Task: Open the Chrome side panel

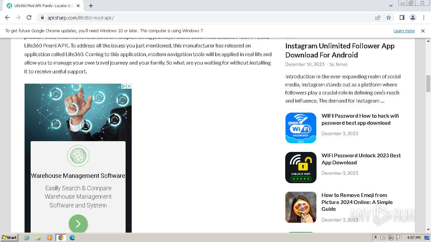Action: (x=402, y=17)
